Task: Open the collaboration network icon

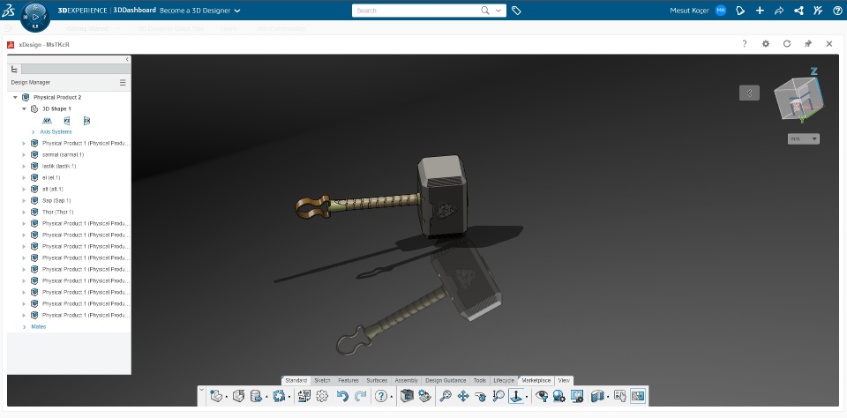Action: coord(798,11)
